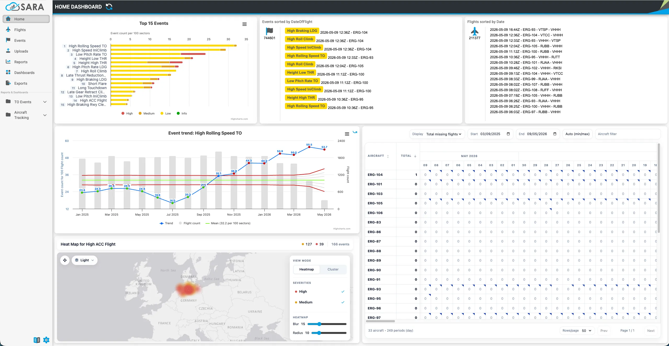Toggle the High severity legend item
Viewport: 669px width, 346px height.
click(x=127, y=113)
